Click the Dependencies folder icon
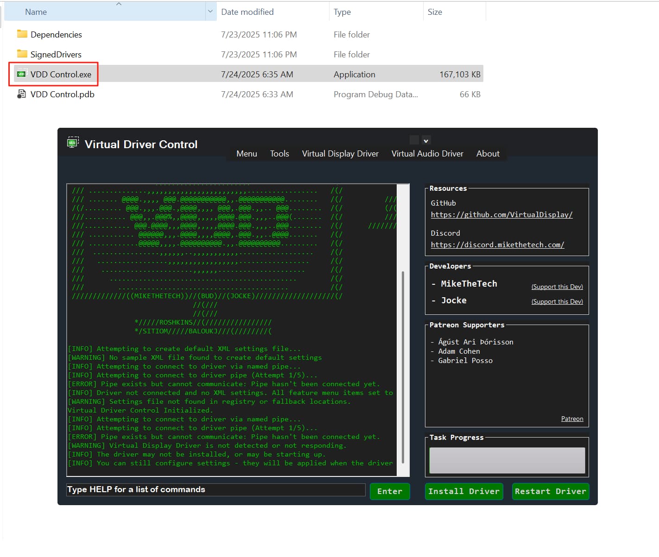This screenshot has height=557, width=659. coord(22,34)
